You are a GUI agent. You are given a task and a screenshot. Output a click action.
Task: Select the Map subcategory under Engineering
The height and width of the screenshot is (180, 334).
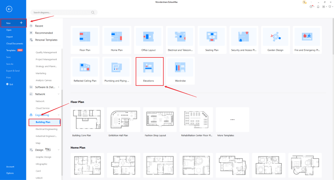38,143
